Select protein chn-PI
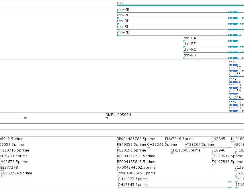 point(234,79)
